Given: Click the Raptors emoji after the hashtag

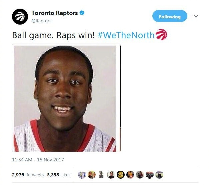Looking at the screenshot, I should click(161, 35).
